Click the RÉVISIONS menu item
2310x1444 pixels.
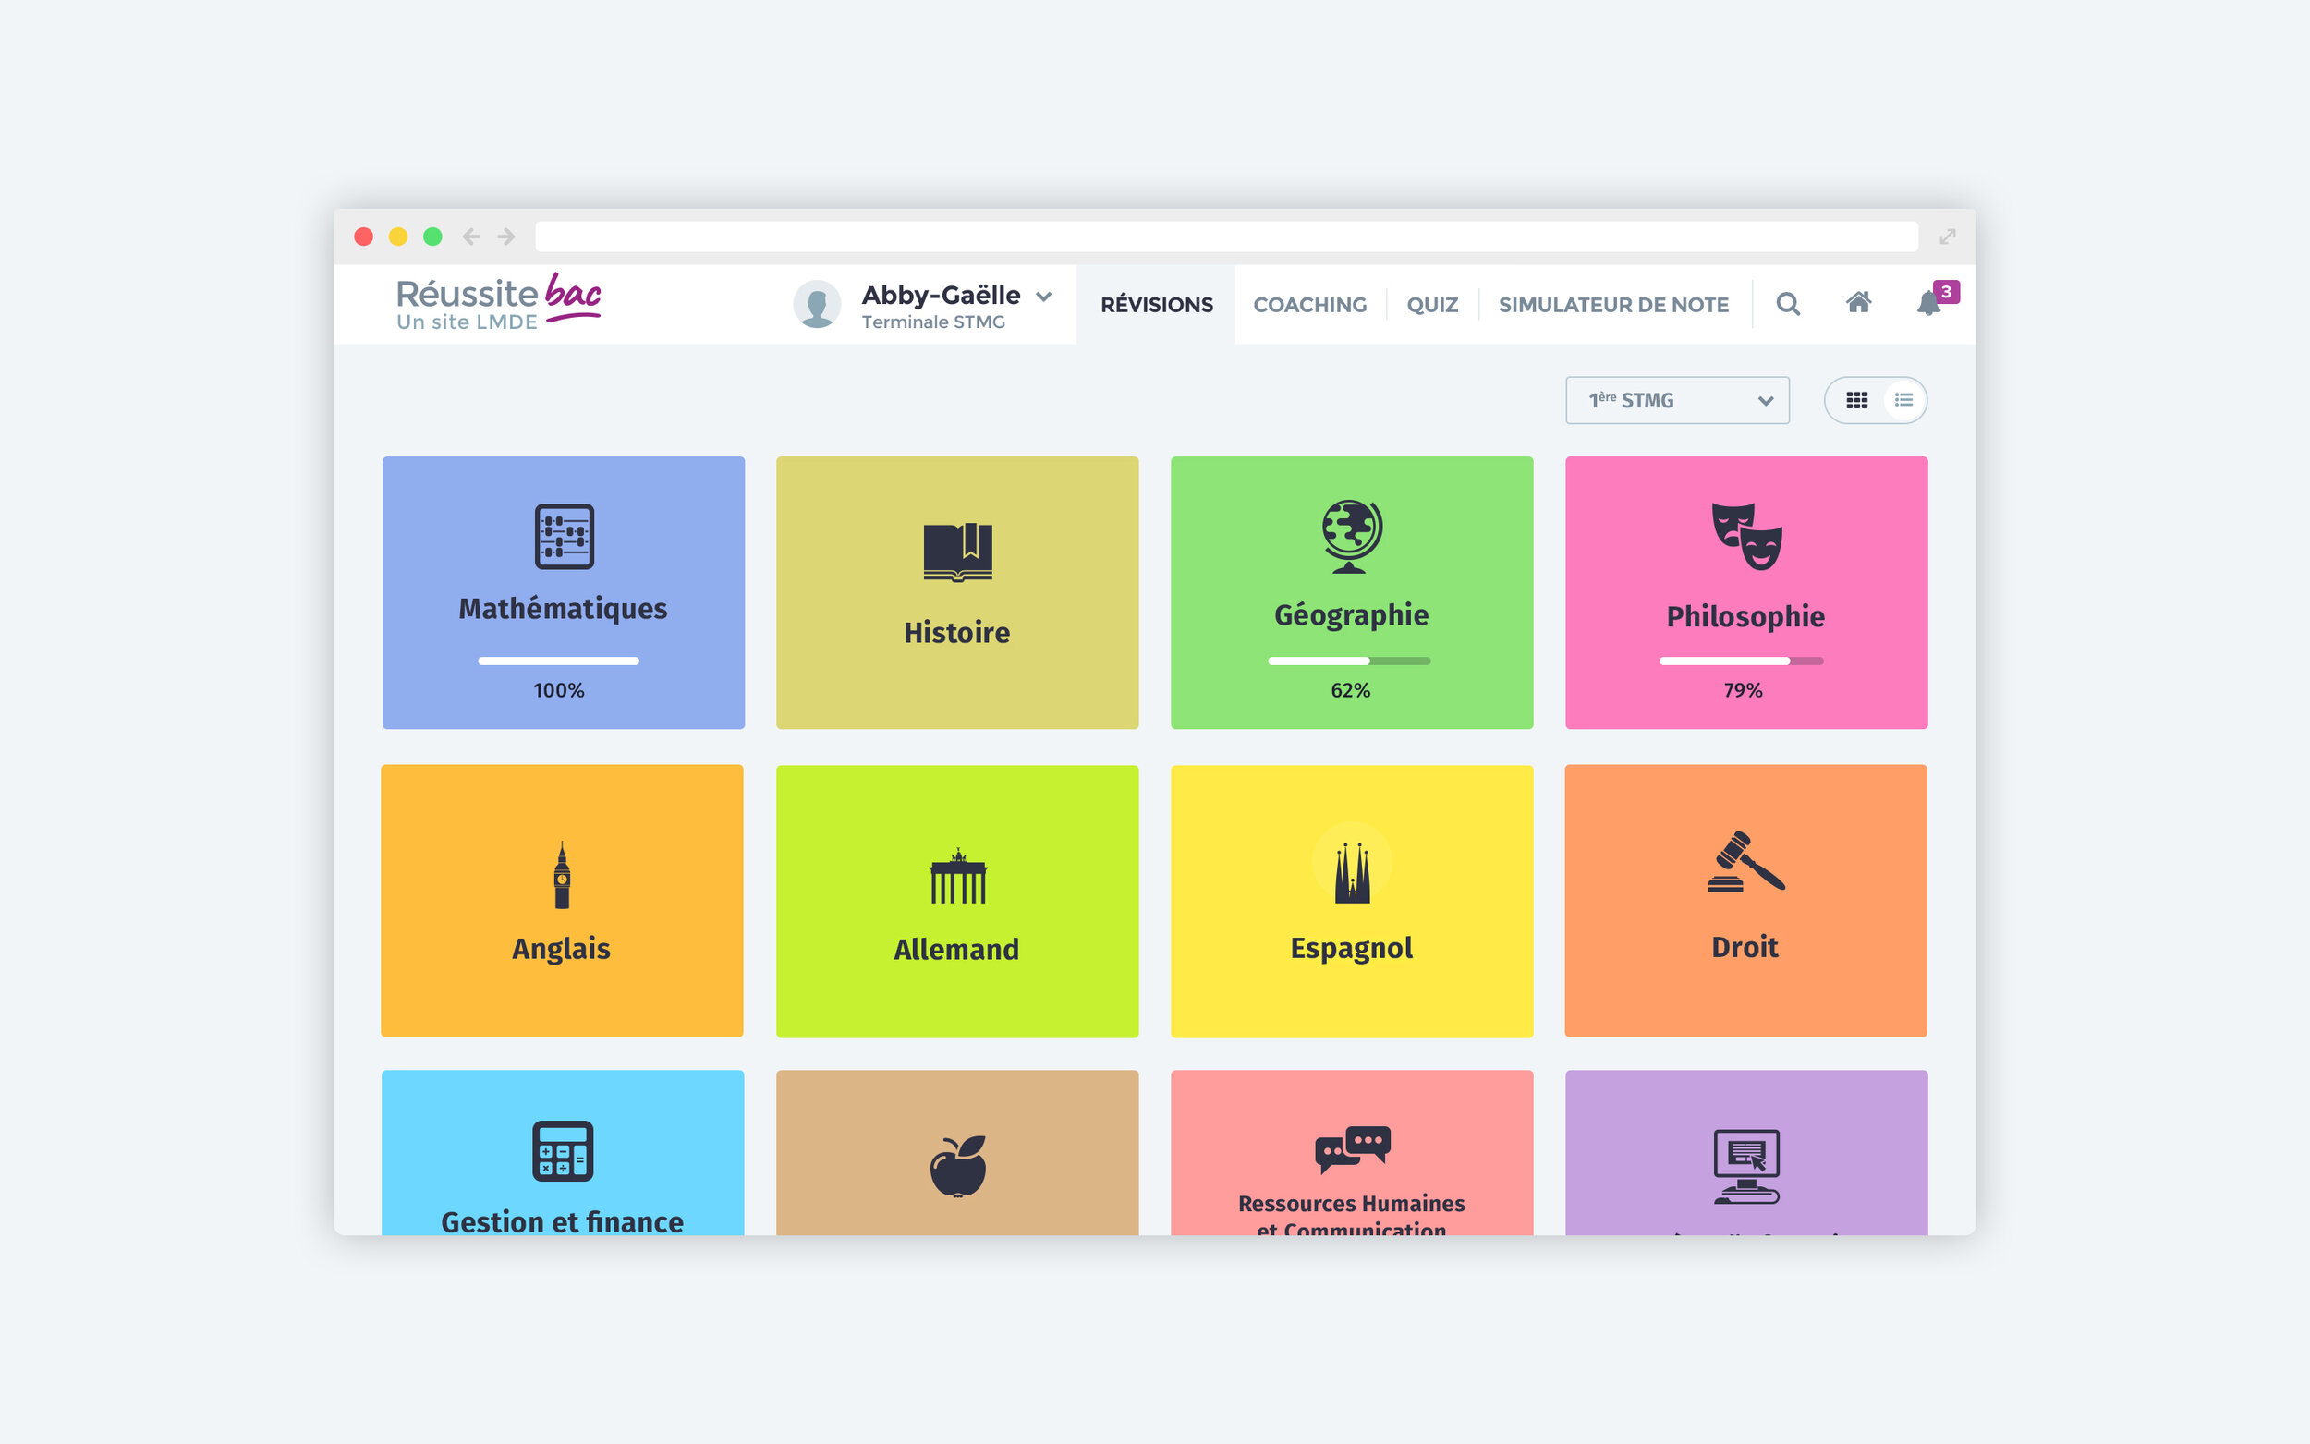pyautogui.click(x=1156, y=305)
